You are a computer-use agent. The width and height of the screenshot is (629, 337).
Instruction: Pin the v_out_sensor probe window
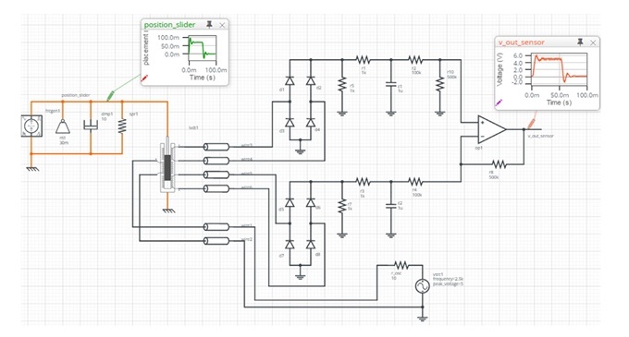click(x=580, y=42)
